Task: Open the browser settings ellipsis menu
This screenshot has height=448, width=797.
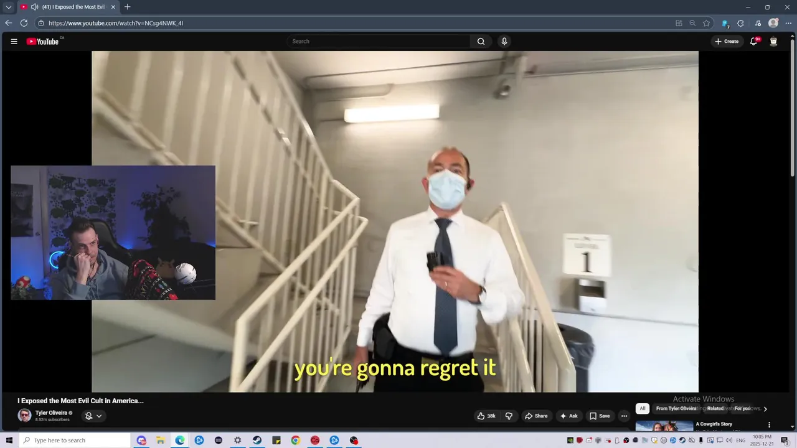Action: [x=788, y=23]
